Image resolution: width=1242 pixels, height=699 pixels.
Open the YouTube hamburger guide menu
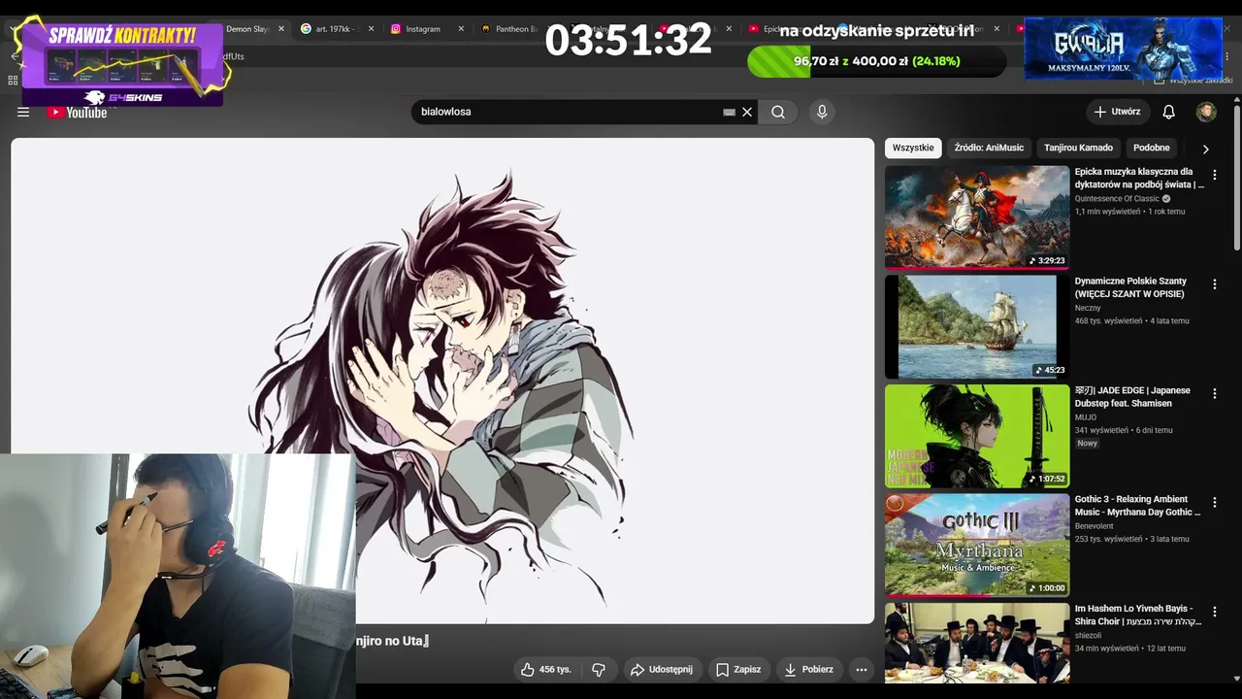[23, 112]
